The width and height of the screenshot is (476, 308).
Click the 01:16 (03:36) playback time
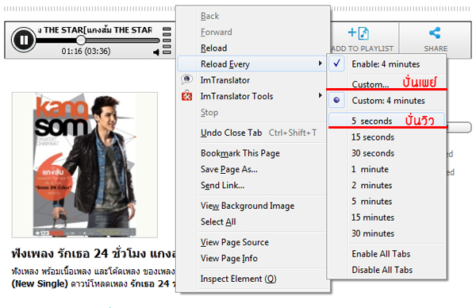(86, 51)
